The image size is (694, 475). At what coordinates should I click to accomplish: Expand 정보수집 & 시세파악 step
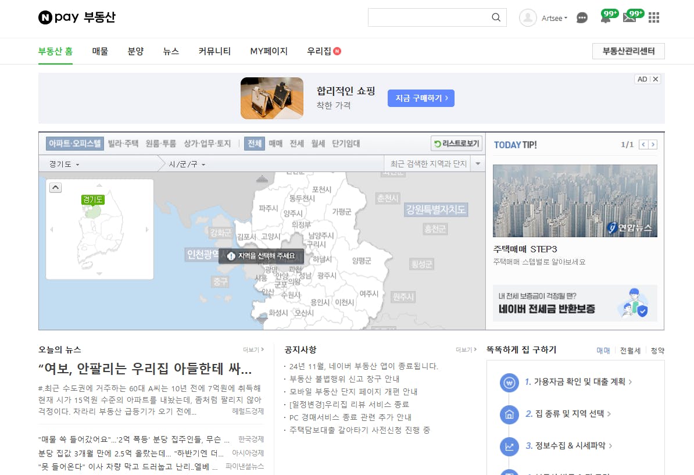(569, 445)
